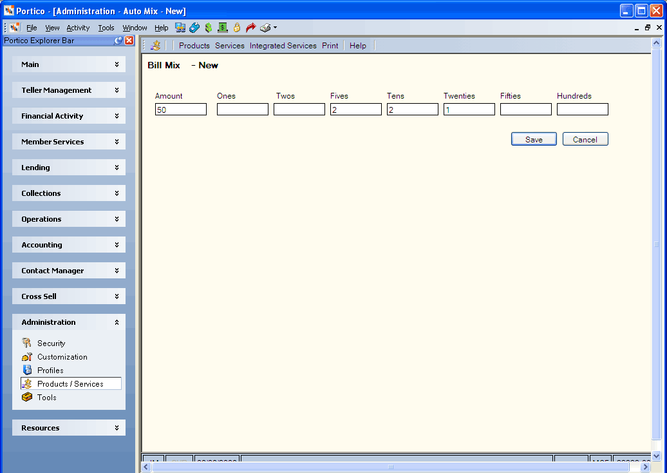The width and height of the screenshot is (667, 473).
Task: Click the Products/Services star icon in inner toolbar
Action: click(x=156, y=45)
